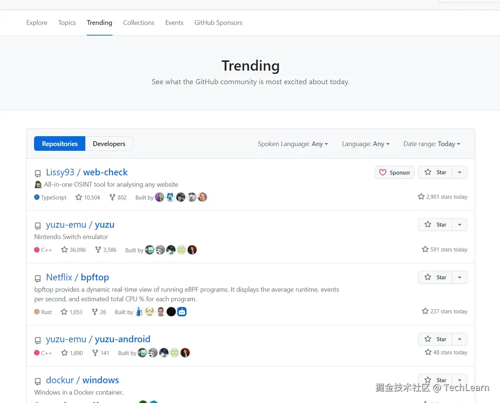This screenshot has width=500, height=403.
Task: Expand star list dropdown for web-check
Action: coord(460,172)
